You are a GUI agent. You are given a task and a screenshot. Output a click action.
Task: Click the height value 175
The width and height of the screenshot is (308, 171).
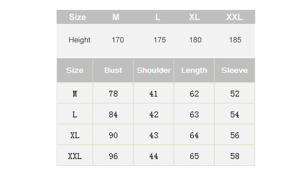(159, 40)
